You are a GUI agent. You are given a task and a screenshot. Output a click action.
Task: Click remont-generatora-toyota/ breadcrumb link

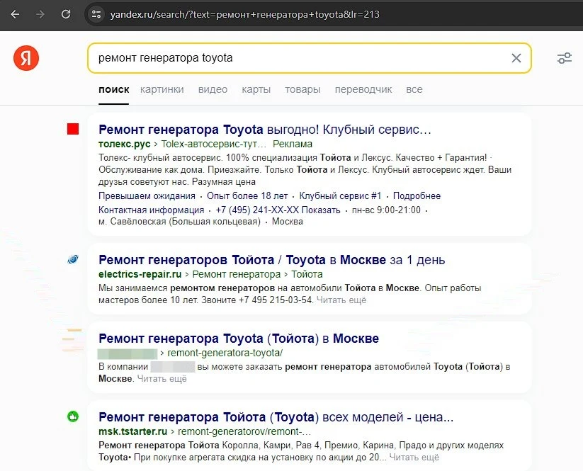[x=225, y=353]
